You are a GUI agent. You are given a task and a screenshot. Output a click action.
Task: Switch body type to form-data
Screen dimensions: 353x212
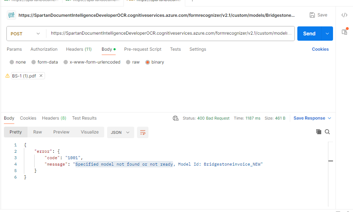[x=35, y=62]
